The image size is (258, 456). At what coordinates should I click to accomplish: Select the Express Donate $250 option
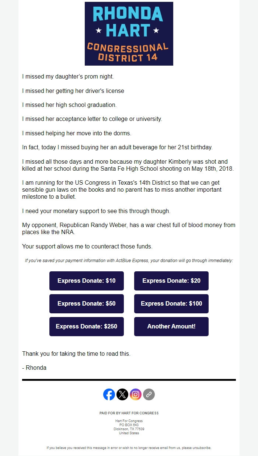point(87,327)
